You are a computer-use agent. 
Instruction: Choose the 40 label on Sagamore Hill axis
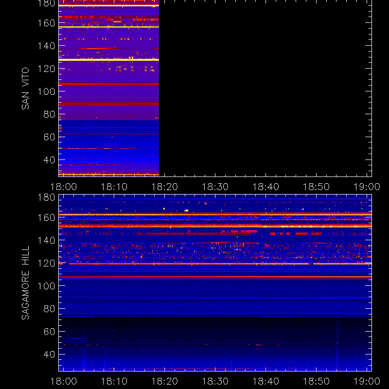49,354
